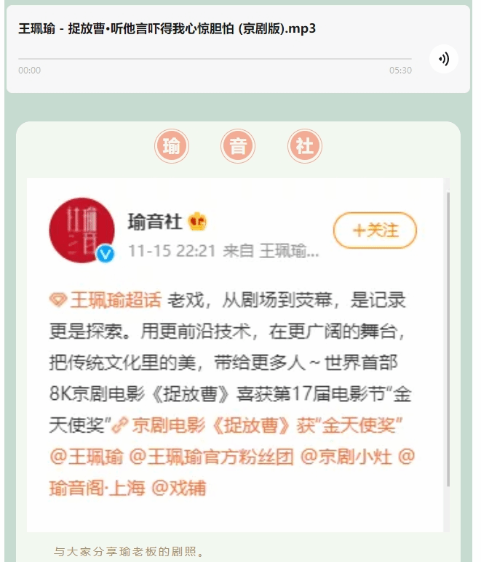Click the 来自 王珮瑜... source text

[271, 252]
